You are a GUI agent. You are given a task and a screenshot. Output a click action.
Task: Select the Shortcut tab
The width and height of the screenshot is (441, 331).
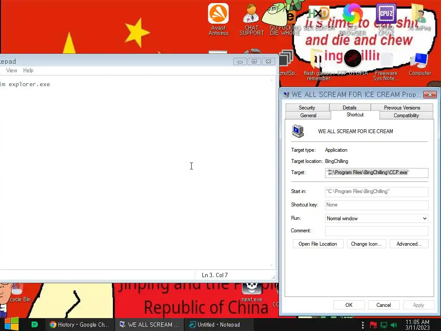pos(355,115)
